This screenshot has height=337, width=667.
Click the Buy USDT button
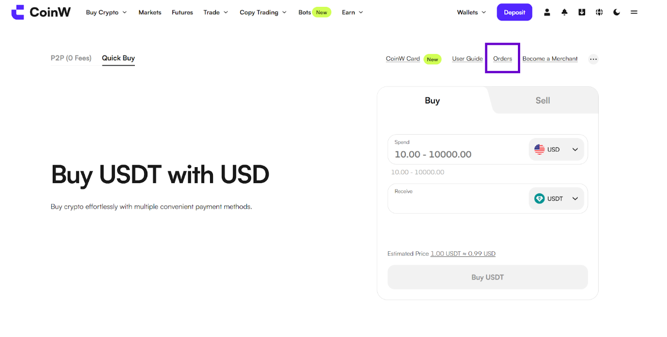(488, 277)
